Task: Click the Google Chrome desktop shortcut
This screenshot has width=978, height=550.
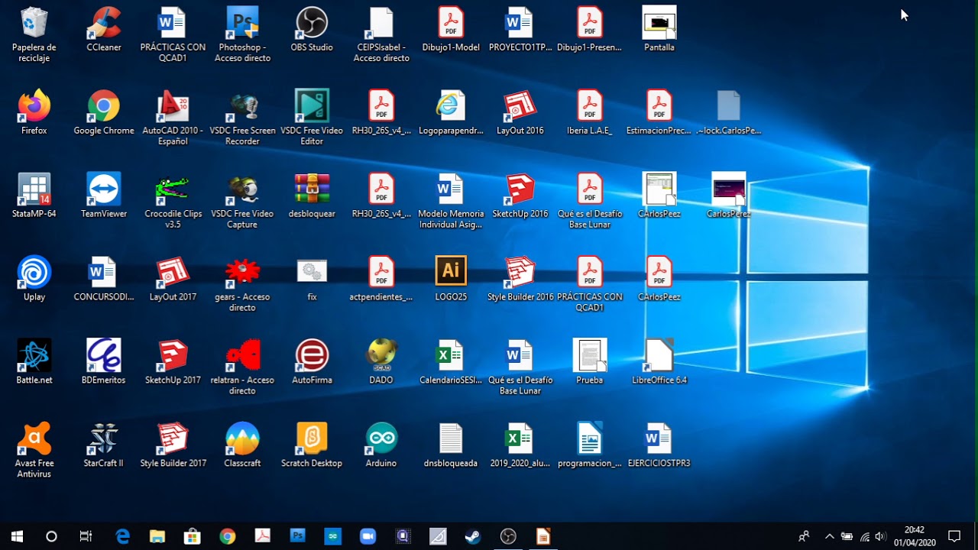Action: 104,106
